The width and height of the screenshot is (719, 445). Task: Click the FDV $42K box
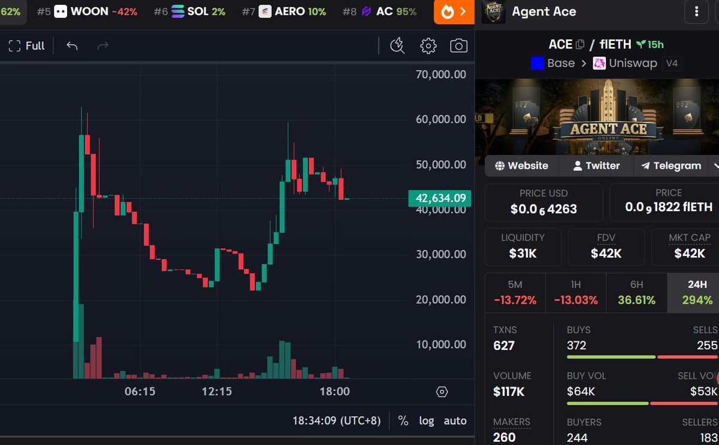[x=606, y=246]
